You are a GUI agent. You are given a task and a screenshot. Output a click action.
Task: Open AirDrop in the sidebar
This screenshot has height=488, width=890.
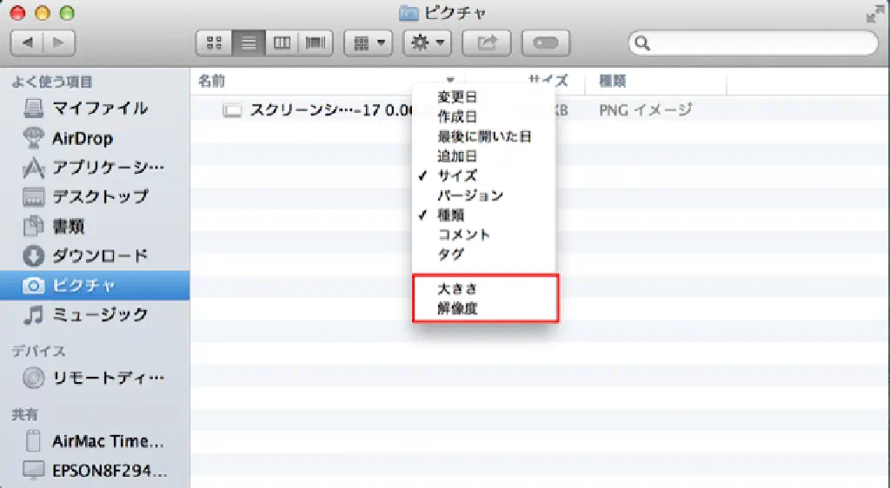tap(82, 138)
